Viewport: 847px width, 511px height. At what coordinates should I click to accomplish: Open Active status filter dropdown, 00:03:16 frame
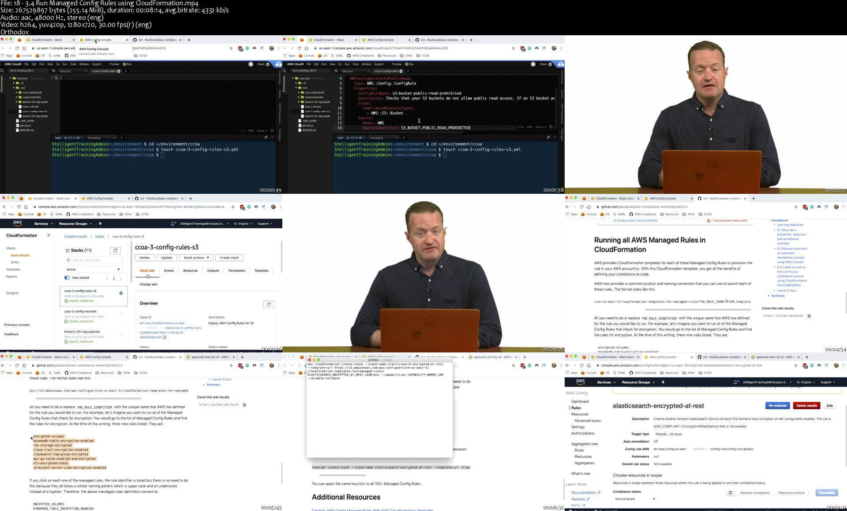click(93, 270)
